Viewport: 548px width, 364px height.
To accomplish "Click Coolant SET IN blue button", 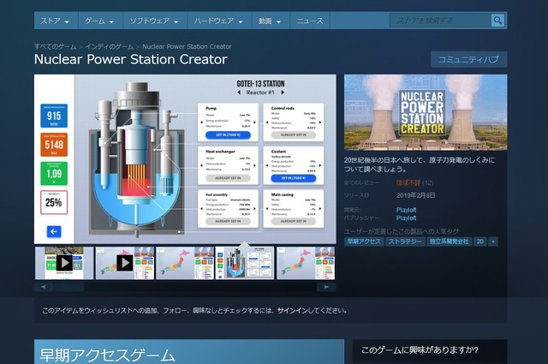I will point(293,178).
